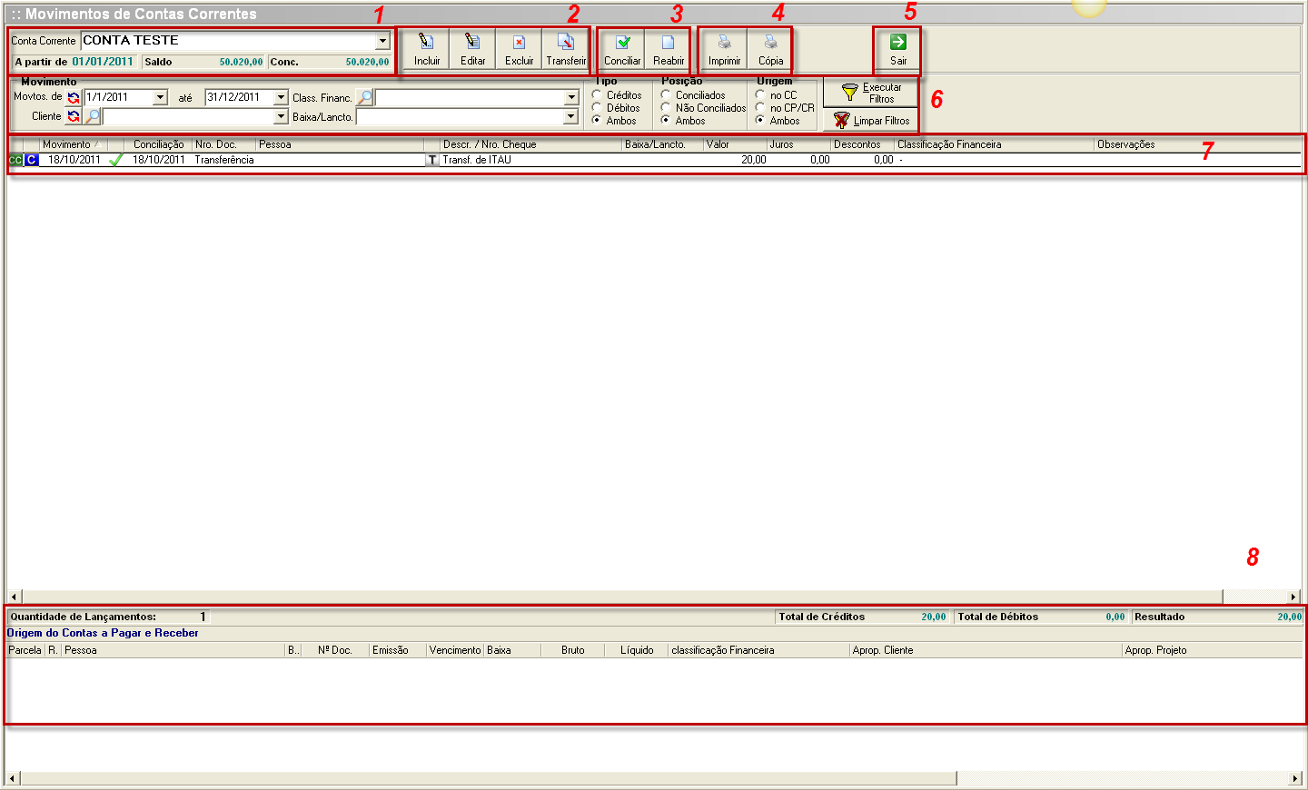Screen dimensions: 1308x790
Task: Select the no CC origin option
Action: click(x=760, y=95)
